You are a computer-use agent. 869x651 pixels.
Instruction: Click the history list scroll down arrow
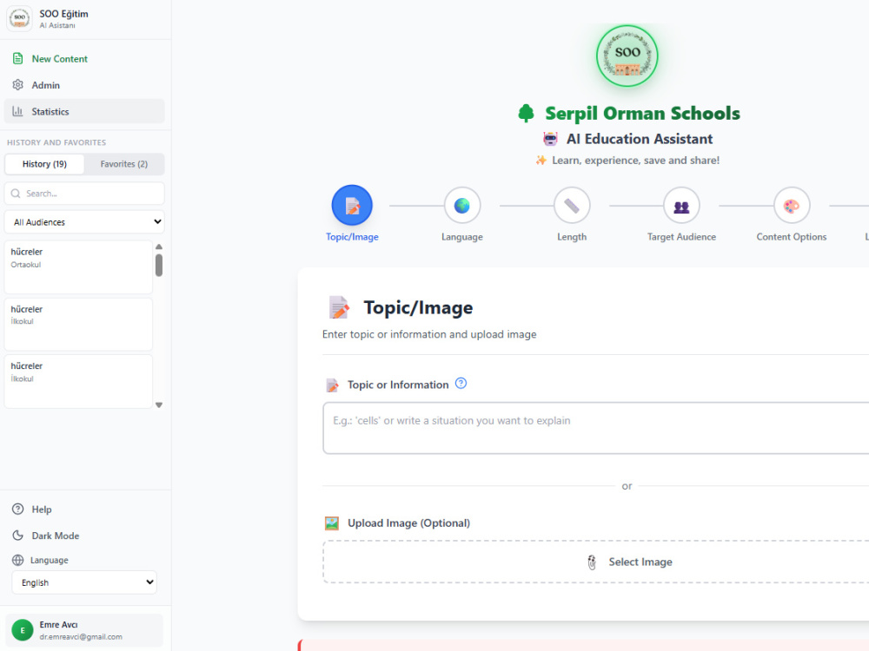pos(159,405)
